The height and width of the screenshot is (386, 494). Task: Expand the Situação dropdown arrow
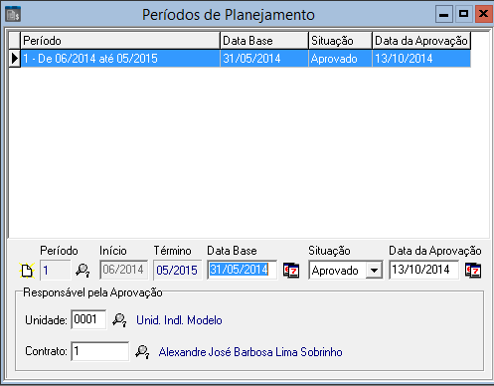click(x=374, y=271)
